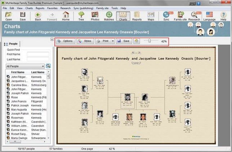Open the Tree view from toolbar
This screenshot has width=232, height=152.
click(x=81, y=16)
